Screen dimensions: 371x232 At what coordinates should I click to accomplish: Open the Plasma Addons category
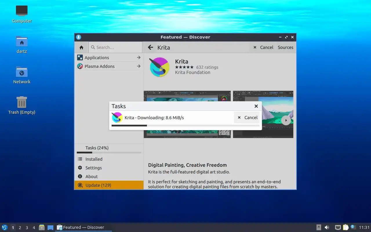109,66
